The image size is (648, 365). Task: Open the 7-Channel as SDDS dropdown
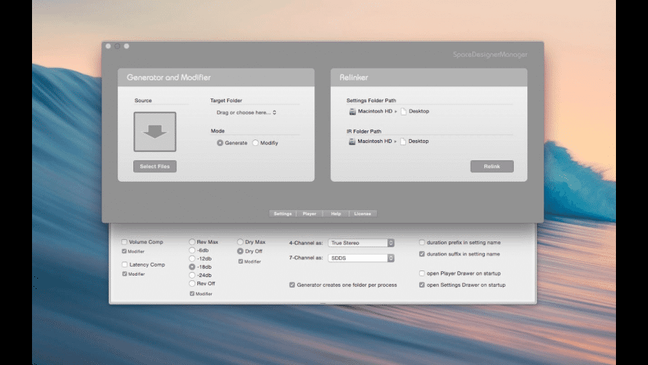click(x=361, y=258)
